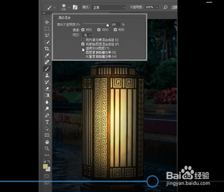Select the Eyedropper tool
Viewport: 224px width, 192px height.
tap(47, 55)
